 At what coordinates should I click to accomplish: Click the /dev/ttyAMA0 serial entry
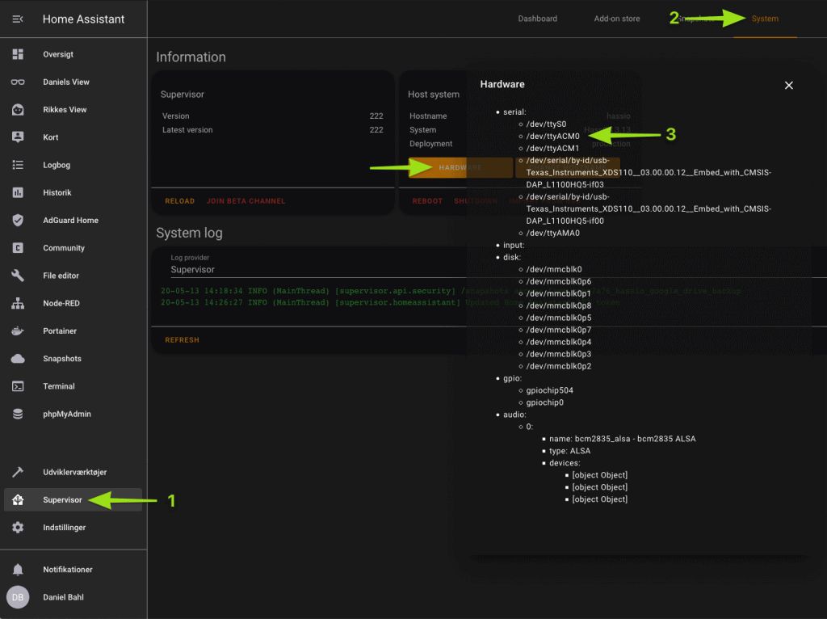point(552,234)
